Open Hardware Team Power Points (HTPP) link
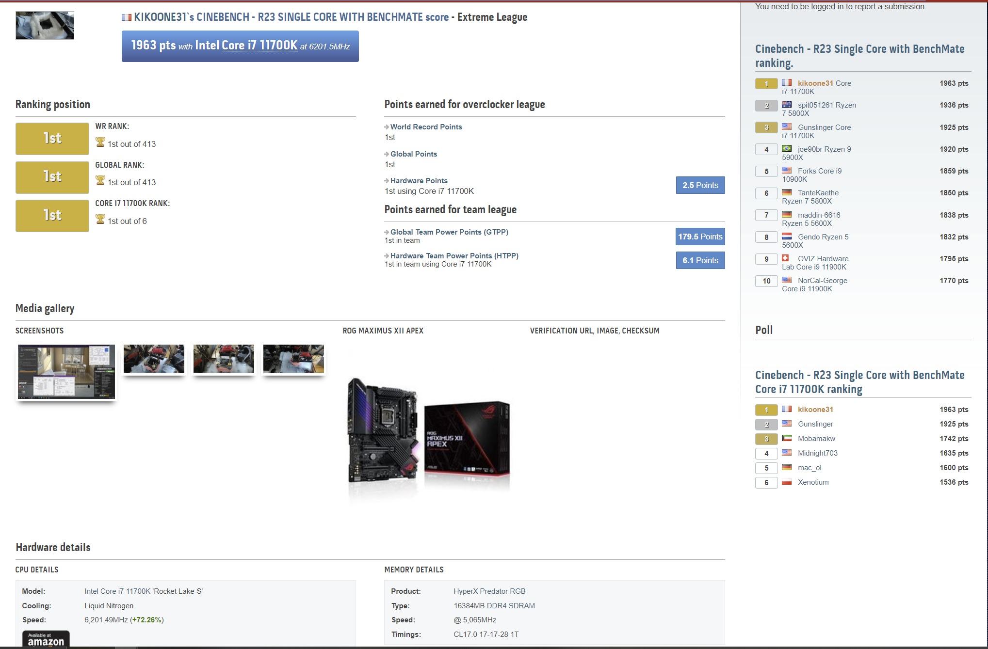The width and height of the screenshot is (988, 649). click(454, 256)
